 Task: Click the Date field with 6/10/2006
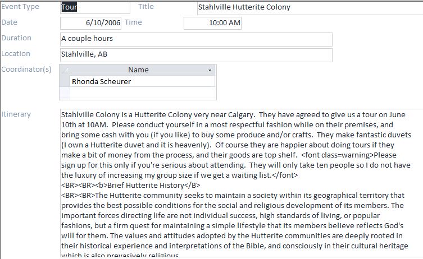point(90,23)
